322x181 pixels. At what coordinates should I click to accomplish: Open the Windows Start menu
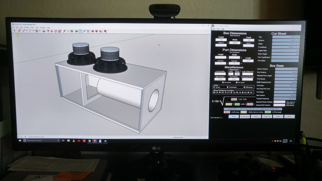[x=20, y=140]
